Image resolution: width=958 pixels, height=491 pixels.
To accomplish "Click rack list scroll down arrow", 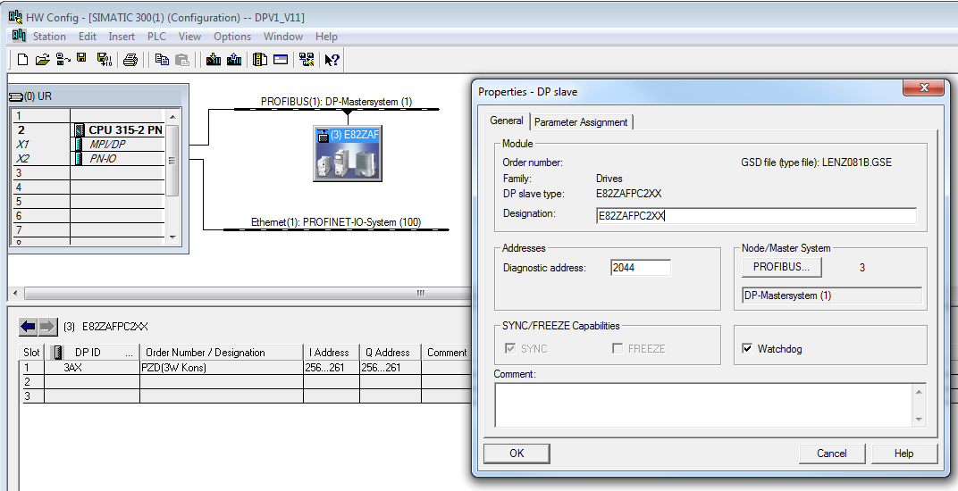I will [x=172, y=237].
